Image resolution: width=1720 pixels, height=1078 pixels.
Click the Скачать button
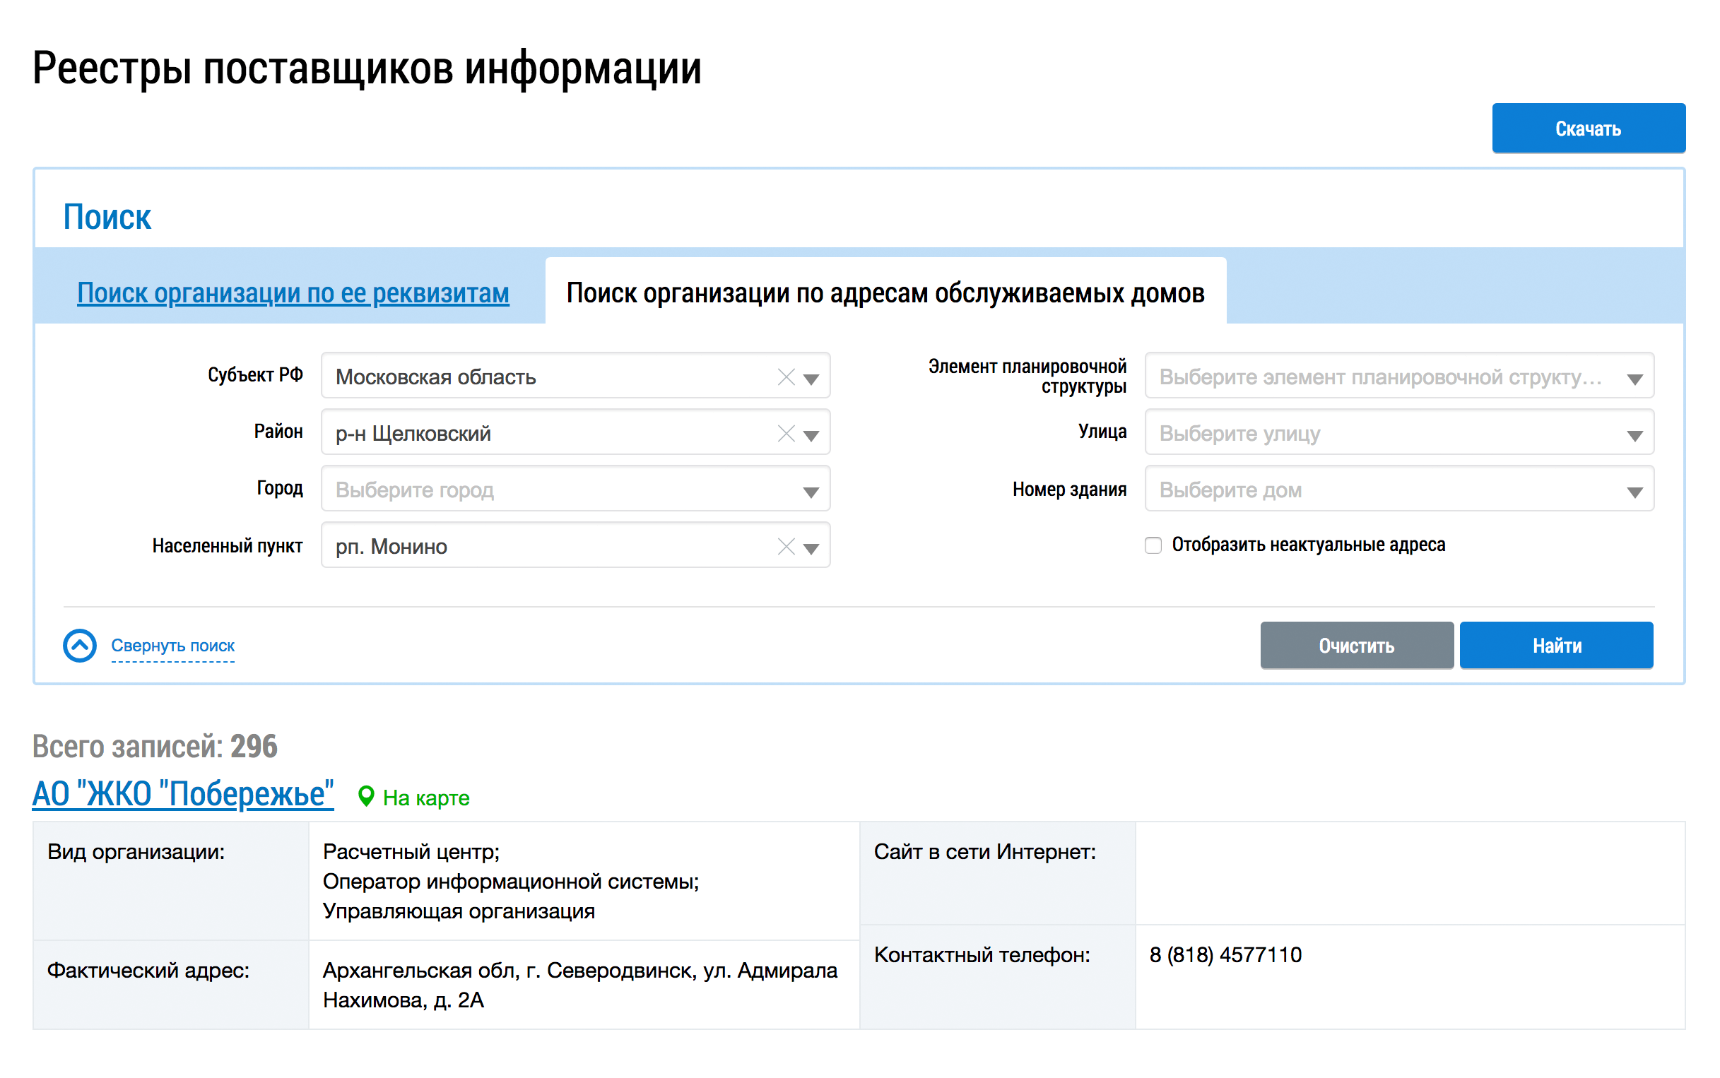tap(1588, 129)
